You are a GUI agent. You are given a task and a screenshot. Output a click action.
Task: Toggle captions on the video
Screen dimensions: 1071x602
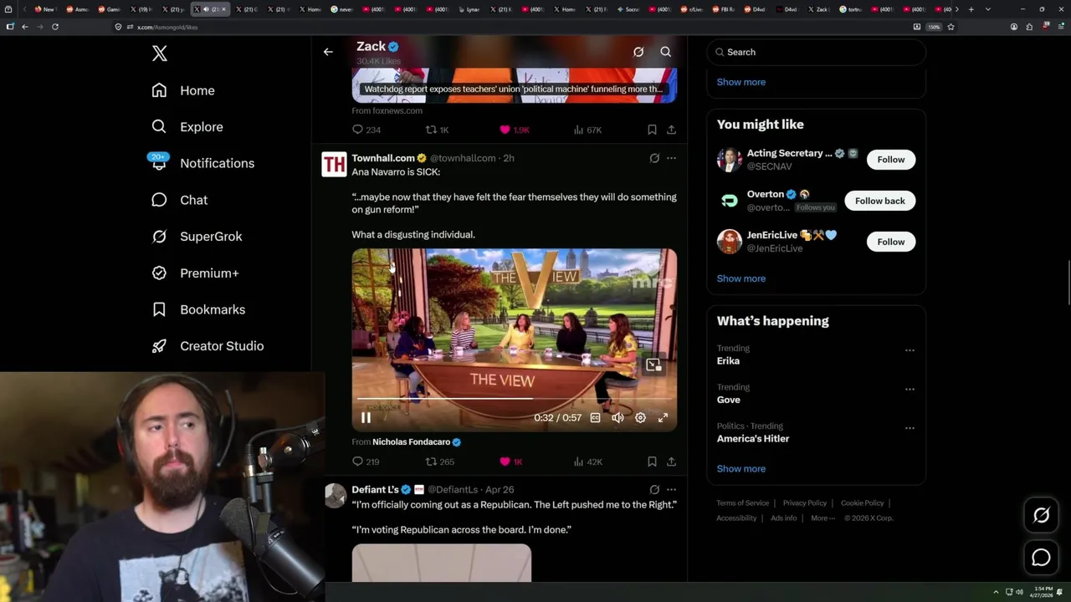coord(595,417)
